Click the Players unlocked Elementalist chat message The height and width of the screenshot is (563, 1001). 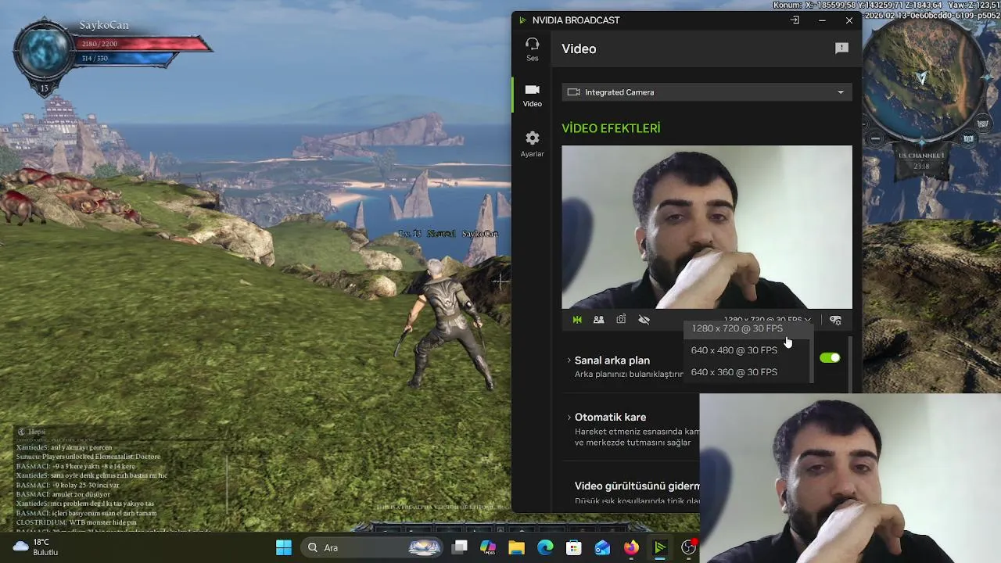(88, 457)
